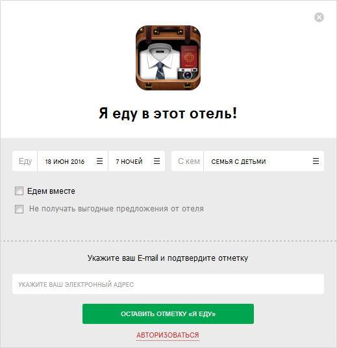Click the list icon beside СЕМЬЯ С ДЕТЬМИ
The height and width of the screenshot is (348, 337).
pyautogui.click(x=316, y=161)
